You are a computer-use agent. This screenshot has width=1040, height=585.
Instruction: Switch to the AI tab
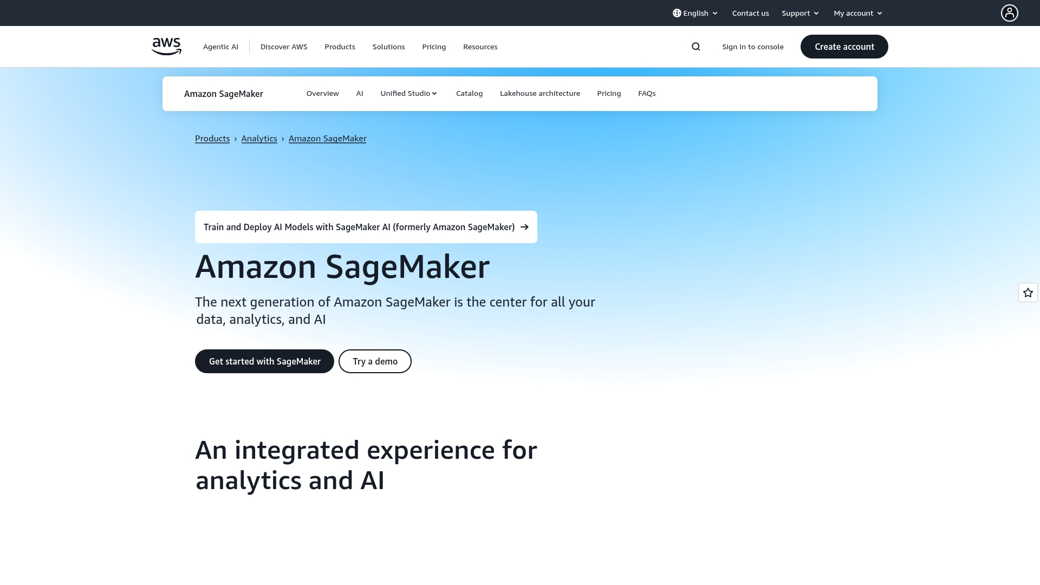[x=359, y=93]
